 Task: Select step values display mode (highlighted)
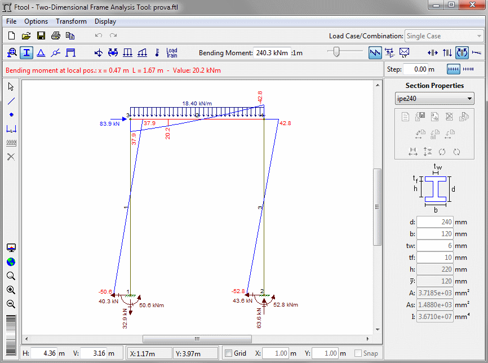454,69
